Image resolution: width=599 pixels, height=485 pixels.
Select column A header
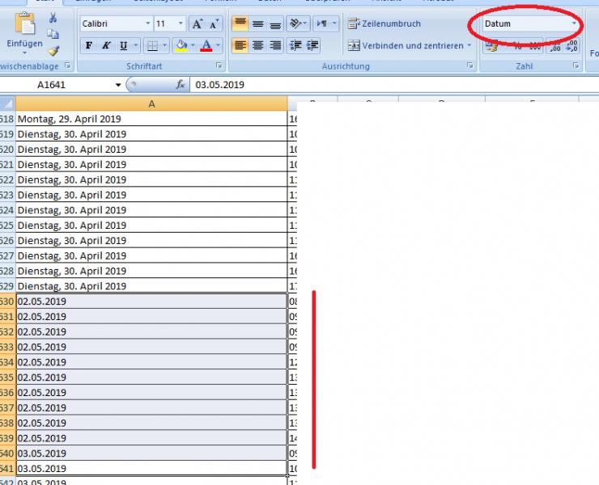[x=151, y=103]
